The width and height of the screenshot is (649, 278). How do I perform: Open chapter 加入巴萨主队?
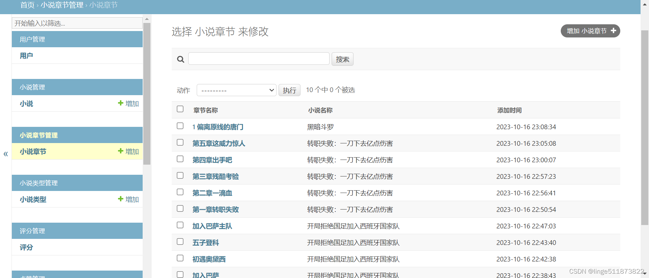point(212,226)
